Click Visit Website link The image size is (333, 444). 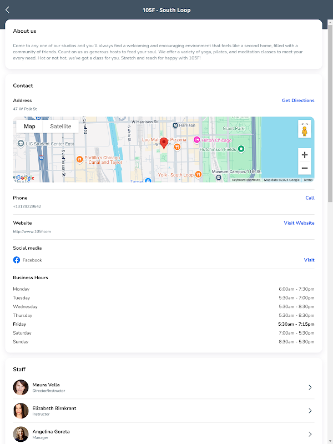(x=299, y=223)
